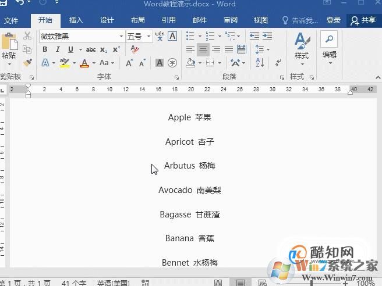This screenshot has width=382, height=286.
Task: Sort the paragraph A to Z
Action: pos(260,63)
